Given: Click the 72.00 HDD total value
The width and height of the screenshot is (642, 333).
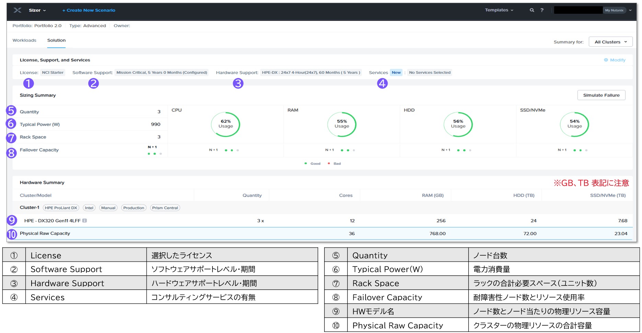Looking at the screenshot, I should click(530, 233).
